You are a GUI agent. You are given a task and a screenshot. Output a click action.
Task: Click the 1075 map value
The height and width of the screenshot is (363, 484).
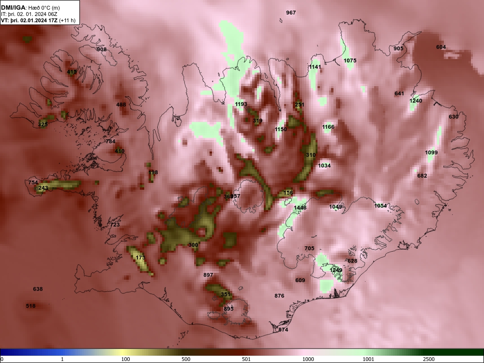[350, 61]
